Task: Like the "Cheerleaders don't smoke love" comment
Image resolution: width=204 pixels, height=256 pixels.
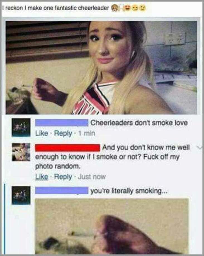Action: click(42, 133)
